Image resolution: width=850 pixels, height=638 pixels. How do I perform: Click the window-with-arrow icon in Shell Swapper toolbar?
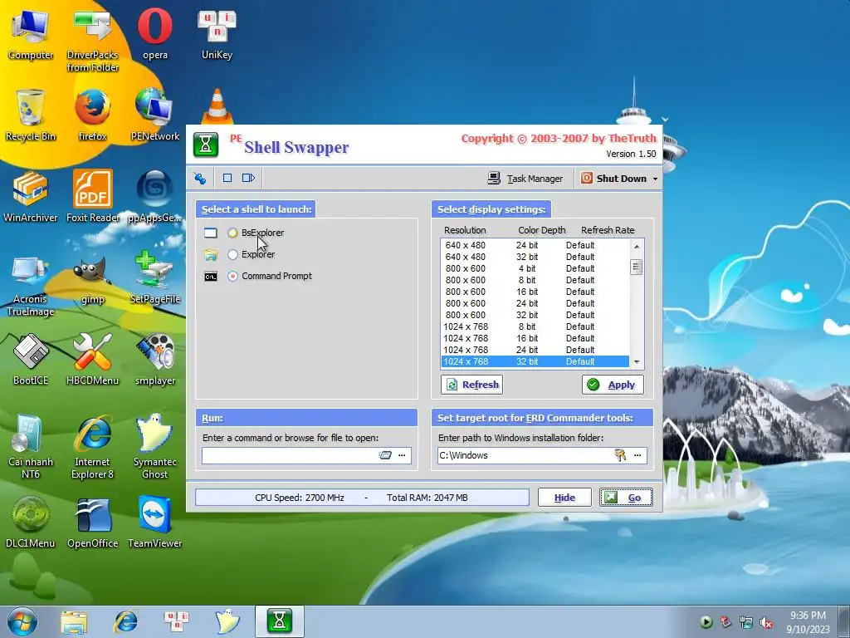pyautogui.click(x=248, y=178)
